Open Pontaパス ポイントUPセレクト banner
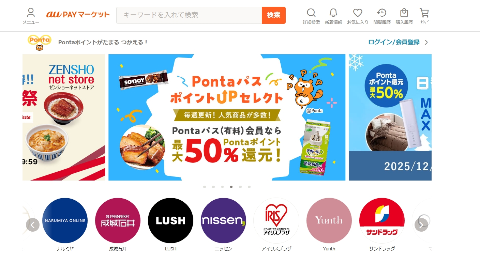Image resolution: width=480 pixels, height=264 pixels. click(x=227, y=117)
